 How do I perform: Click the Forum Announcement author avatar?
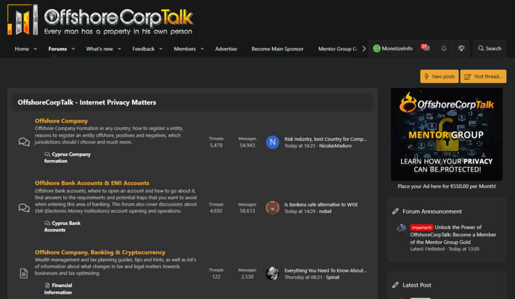click(401, 228)
